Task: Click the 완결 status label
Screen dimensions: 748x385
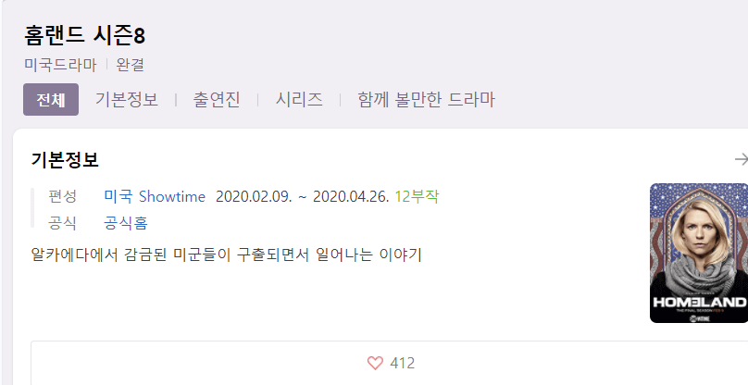Action: 131,65
